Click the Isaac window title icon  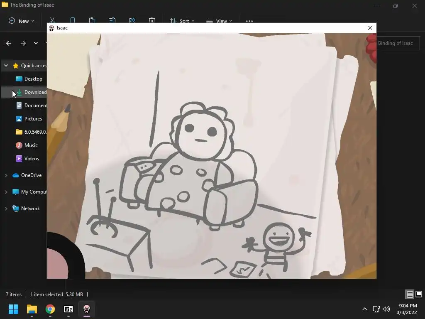(51, 28)
